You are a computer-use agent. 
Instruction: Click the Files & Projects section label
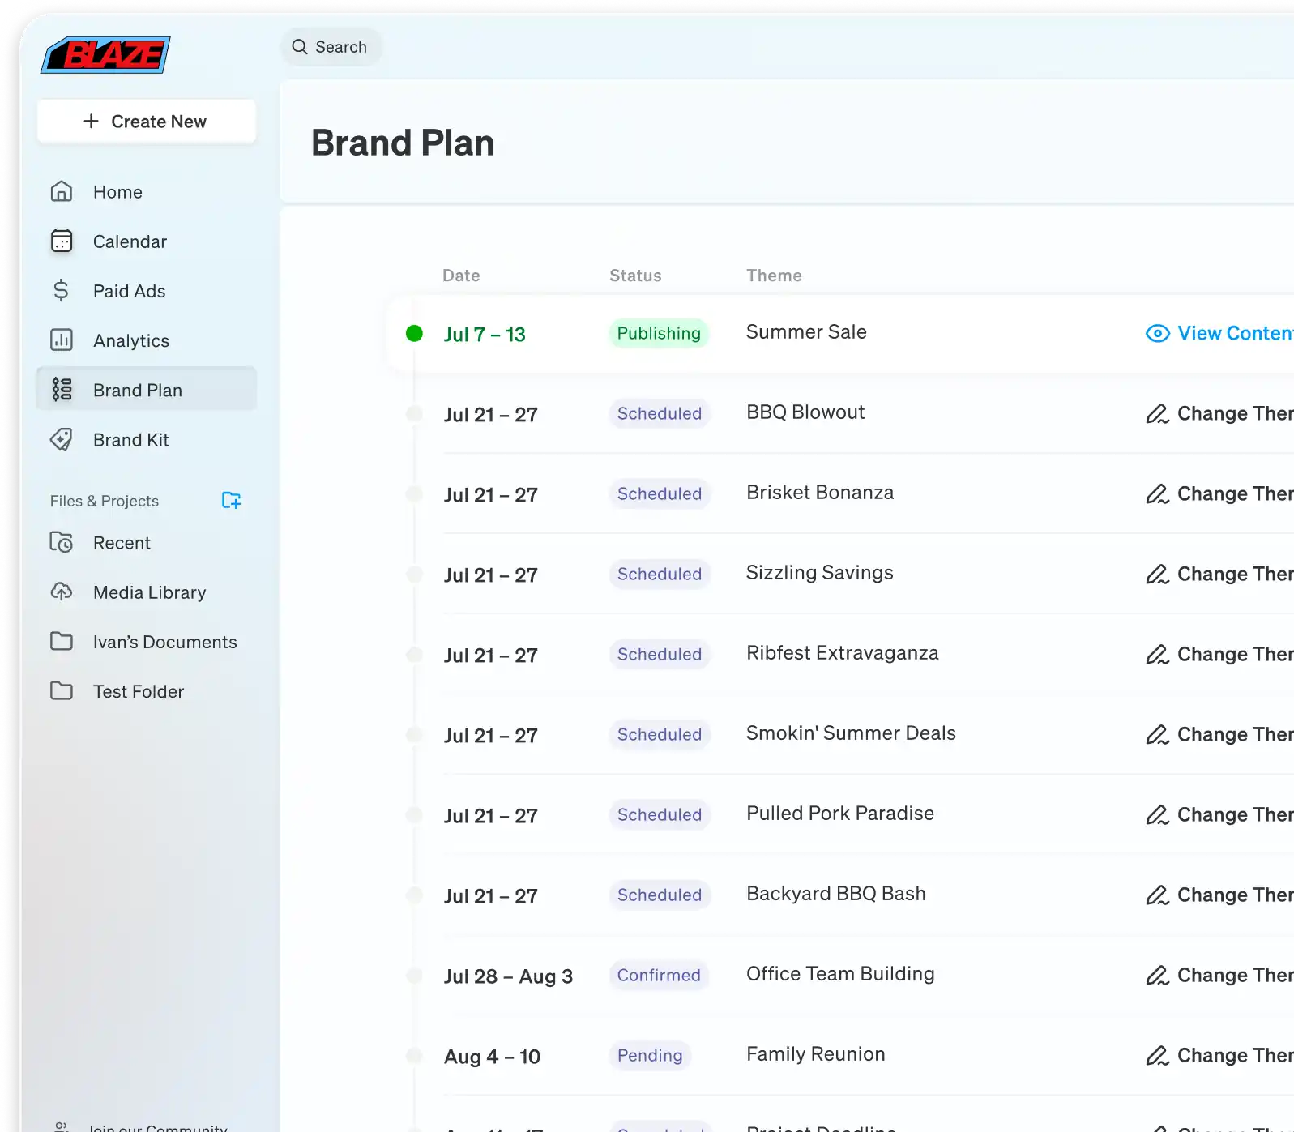click(x=105, y=501)
